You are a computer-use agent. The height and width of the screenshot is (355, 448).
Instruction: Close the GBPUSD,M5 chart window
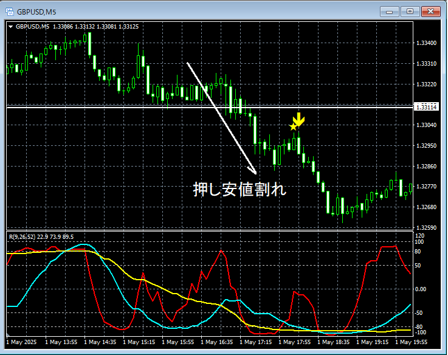coord(431,12)
